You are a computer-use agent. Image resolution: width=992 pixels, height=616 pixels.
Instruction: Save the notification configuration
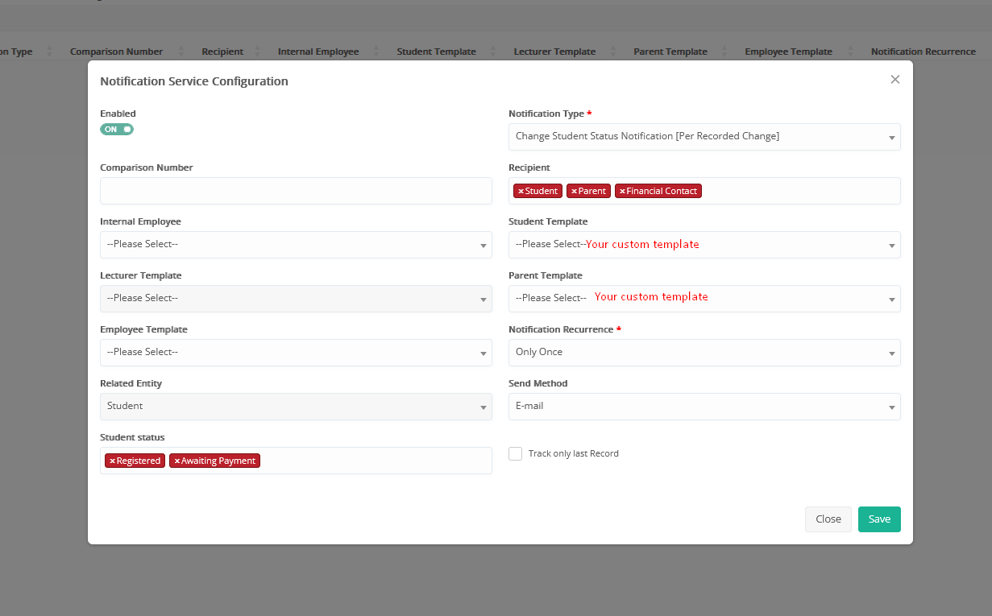pyautogui.click(x=879, y=519)
